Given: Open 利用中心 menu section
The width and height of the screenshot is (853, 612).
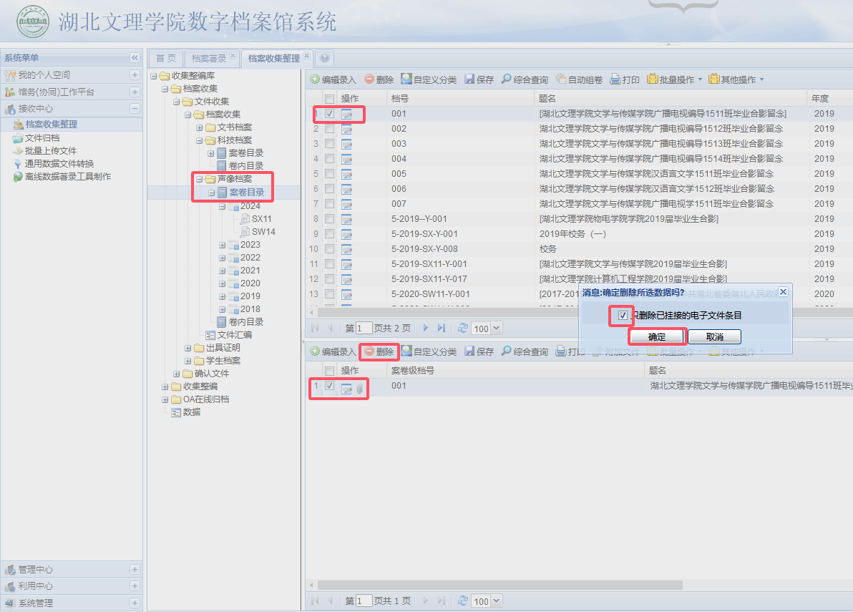Looking at the screenshot, I should tap(72, 586).
